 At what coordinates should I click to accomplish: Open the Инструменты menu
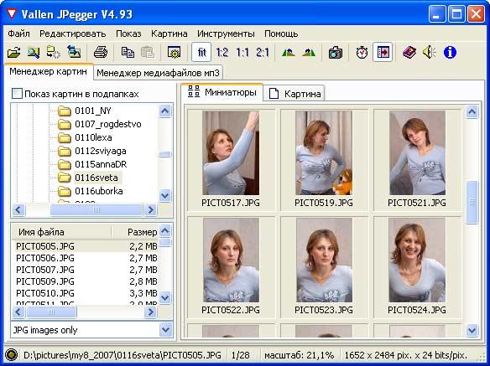pyautogui.click(x=226, y=34)
